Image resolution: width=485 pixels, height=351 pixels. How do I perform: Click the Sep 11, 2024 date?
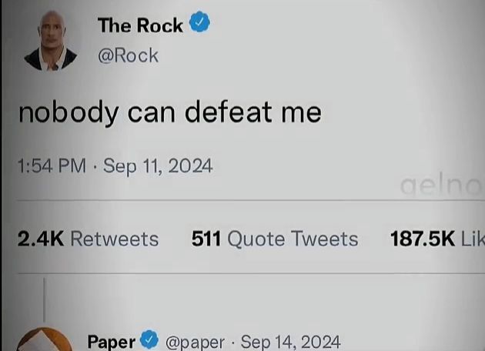coord(158,166)
